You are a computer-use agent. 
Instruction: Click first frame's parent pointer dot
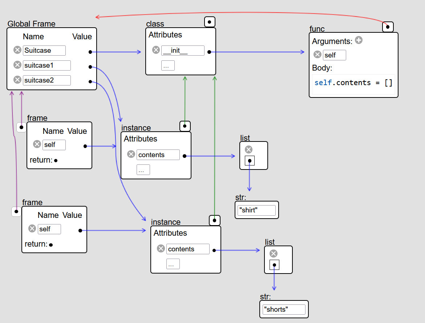tap(21, 127)
